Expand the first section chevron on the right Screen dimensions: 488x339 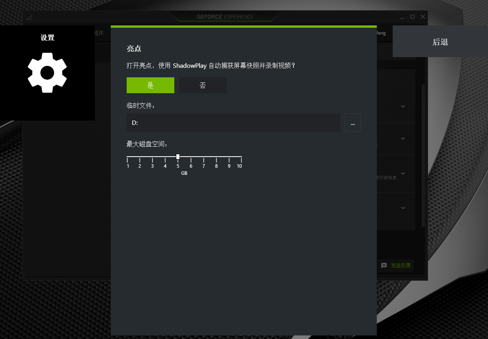click(403, 106)
